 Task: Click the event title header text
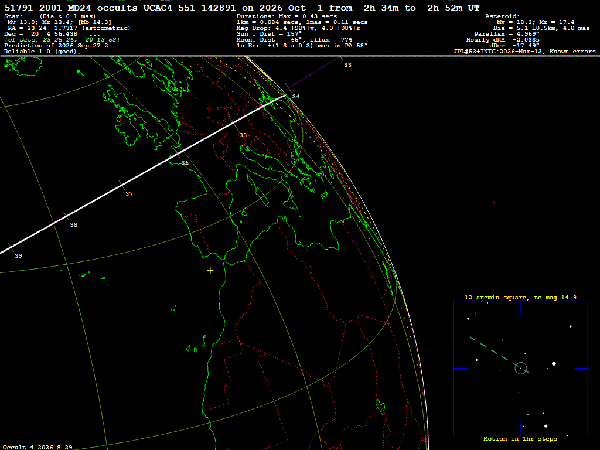pyautogui.click(x=242, y=8)
